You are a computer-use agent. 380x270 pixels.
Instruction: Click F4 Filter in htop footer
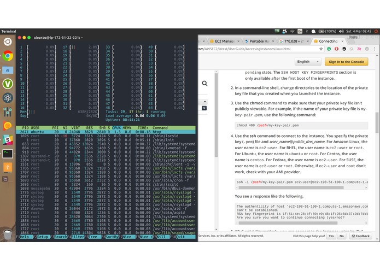(x=77, y=237)
